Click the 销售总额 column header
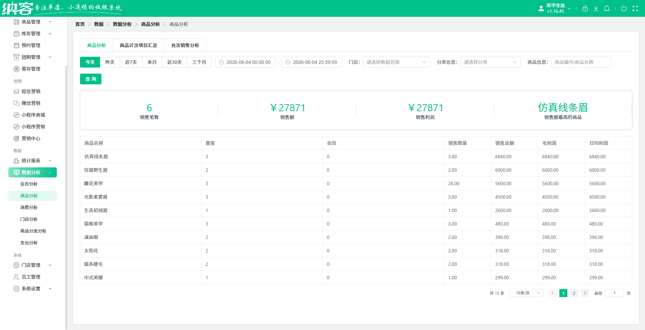Image resolution: width=645 pixels, height=330 pixels. (505, 143)
